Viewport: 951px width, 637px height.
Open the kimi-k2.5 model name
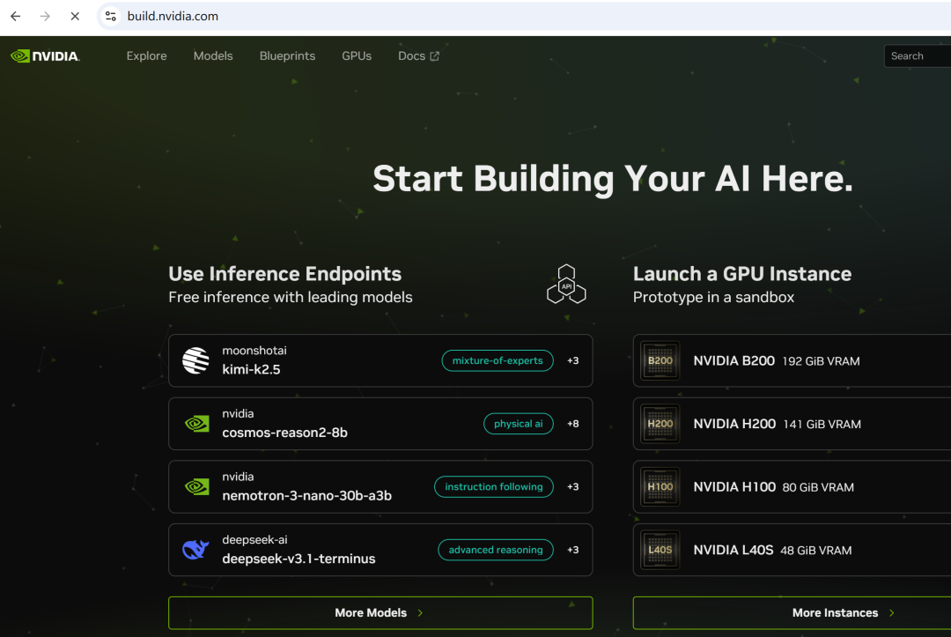coord(251,369)
